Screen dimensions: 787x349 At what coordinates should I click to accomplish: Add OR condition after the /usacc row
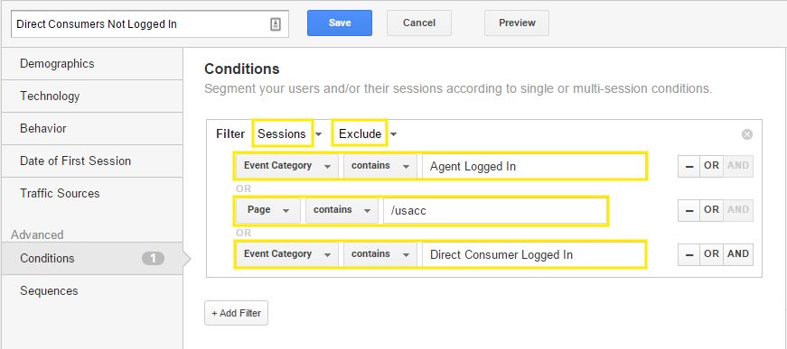tap(711, 210)
